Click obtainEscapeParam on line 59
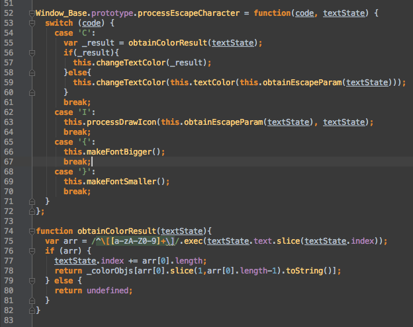This screenshot has width=413, height=327. click(302, 83)
